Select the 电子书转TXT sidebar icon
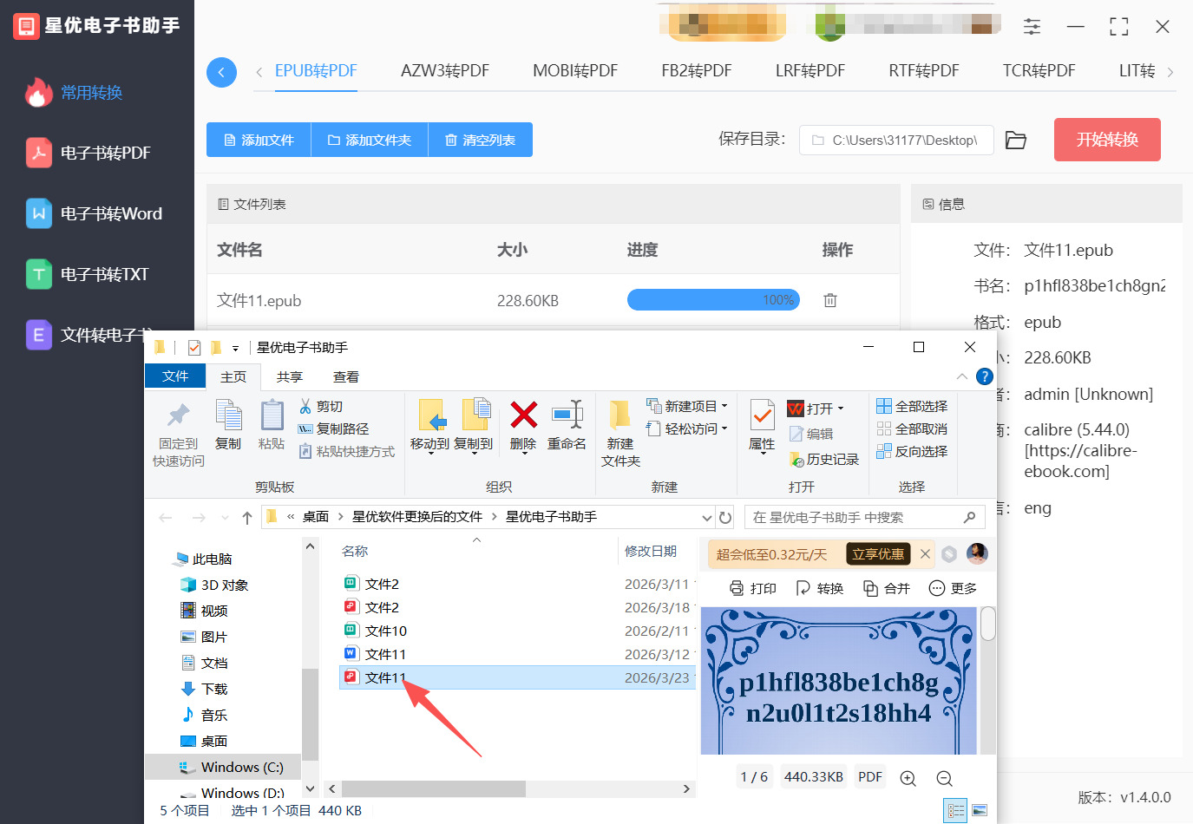The height and width of the screenshot is (824, 1193). (38, 274)
